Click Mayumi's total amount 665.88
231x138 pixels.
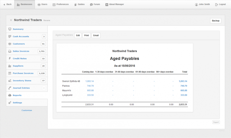point(184,91)
